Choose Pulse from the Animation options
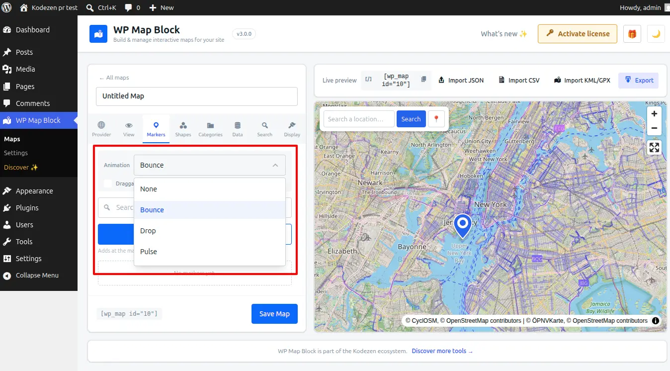This screenshot has width=670, height=371. (x=210, y=252)
